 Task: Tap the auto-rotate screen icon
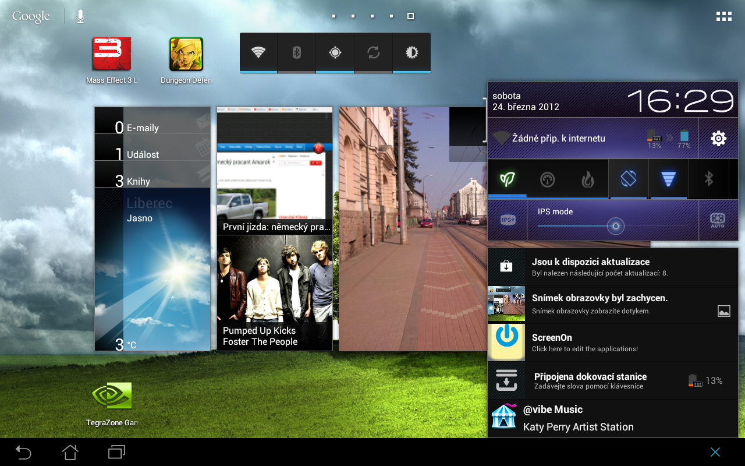click(627, 179)
